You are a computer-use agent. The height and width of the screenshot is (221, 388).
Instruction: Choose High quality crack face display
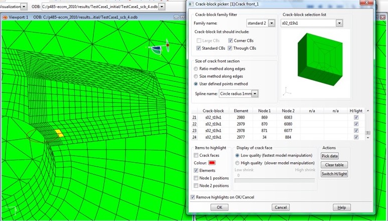(x=237, y=163)
